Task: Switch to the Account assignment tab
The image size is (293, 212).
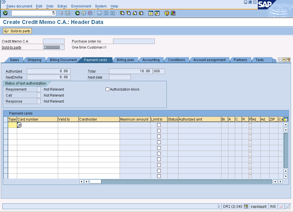Action: click(209, 60)
